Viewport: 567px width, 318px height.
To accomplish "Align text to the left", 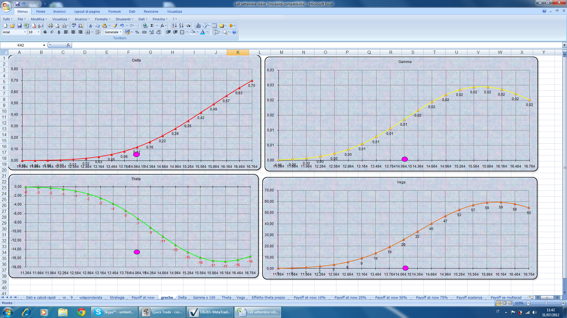I will pos(66,32).
